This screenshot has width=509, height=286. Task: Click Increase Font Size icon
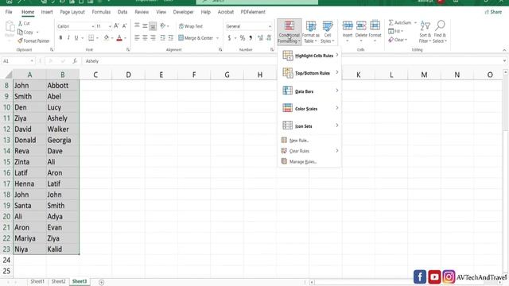[x=116, y=26]
